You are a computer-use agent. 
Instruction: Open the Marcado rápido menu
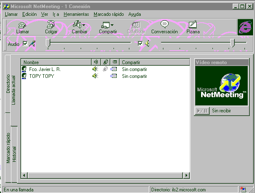109,14
